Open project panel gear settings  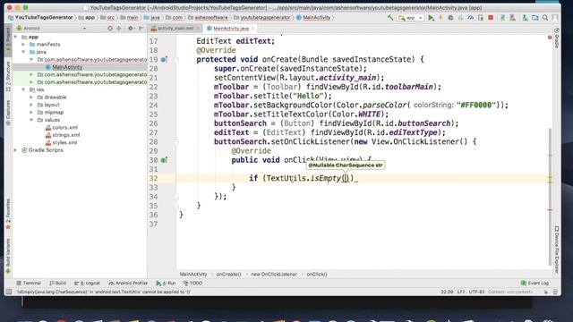pos(131,28)
